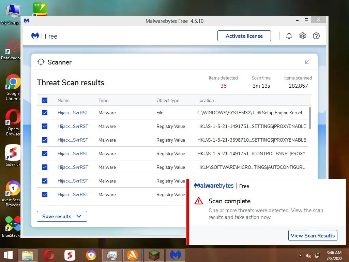This screenshot has height=262, width=349.
Task: Open Avast Secure Browser desktop shortcut
Action: 13,194
